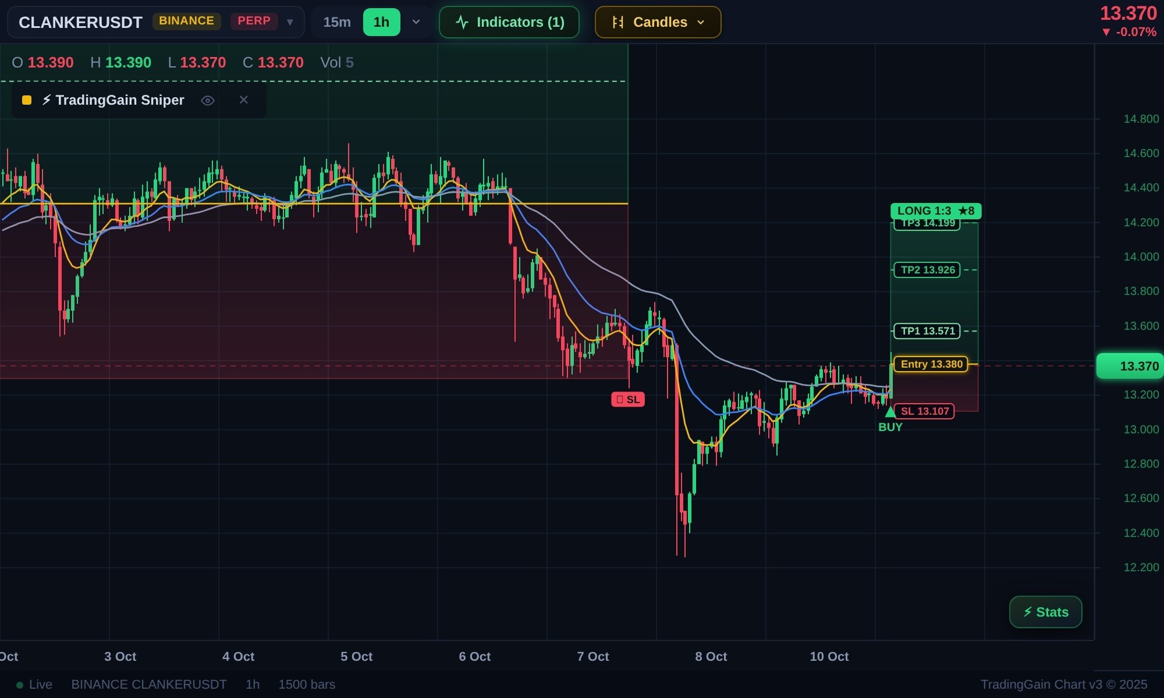Open the Stats panel
Screen dimensions: 1164x698
tap(1045, 612)
